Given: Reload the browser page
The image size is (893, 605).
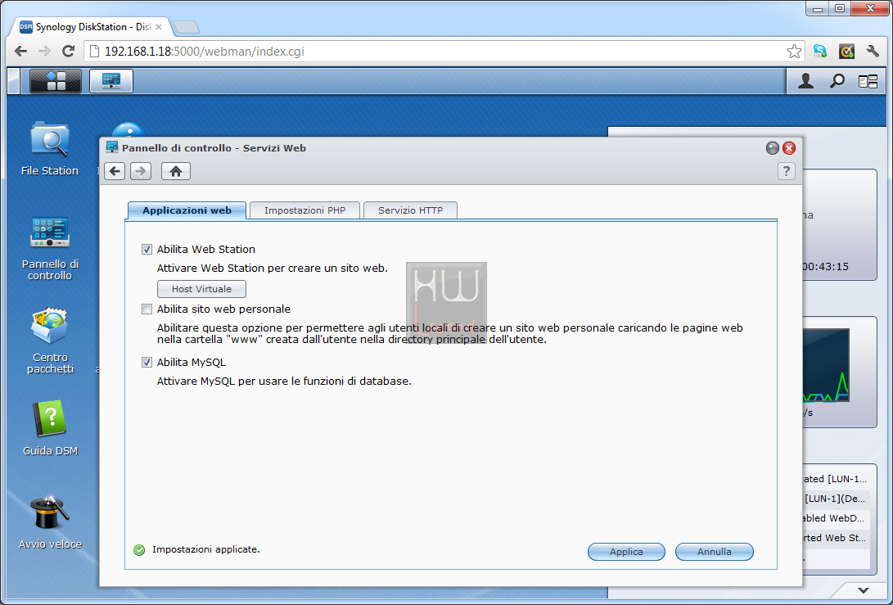Looking at the screenshot, I should coord(68,52).
